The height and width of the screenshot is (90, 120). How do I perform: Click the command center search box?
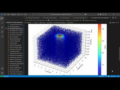click(61, 14)
